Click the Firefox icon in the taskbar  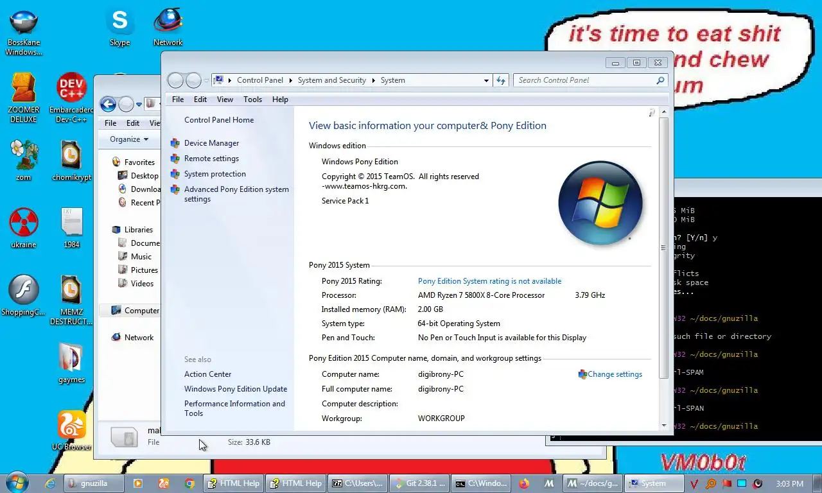click(x=524, y=483)
